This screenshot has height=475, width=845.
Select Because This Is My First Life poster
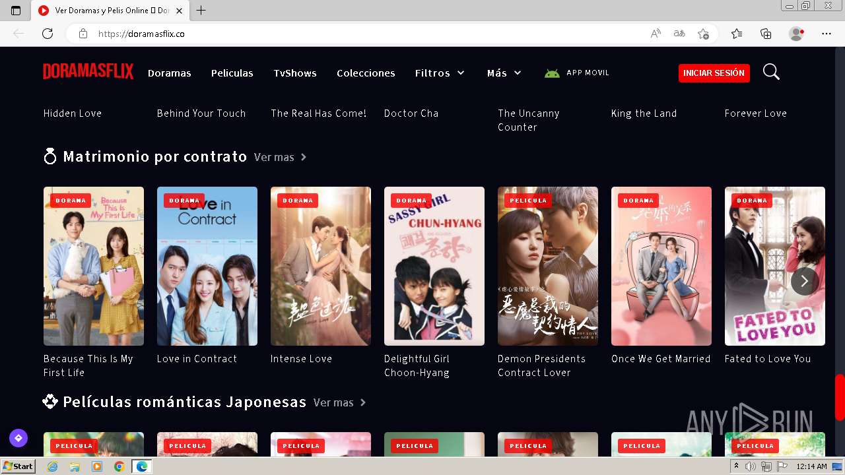click(94, 266)
